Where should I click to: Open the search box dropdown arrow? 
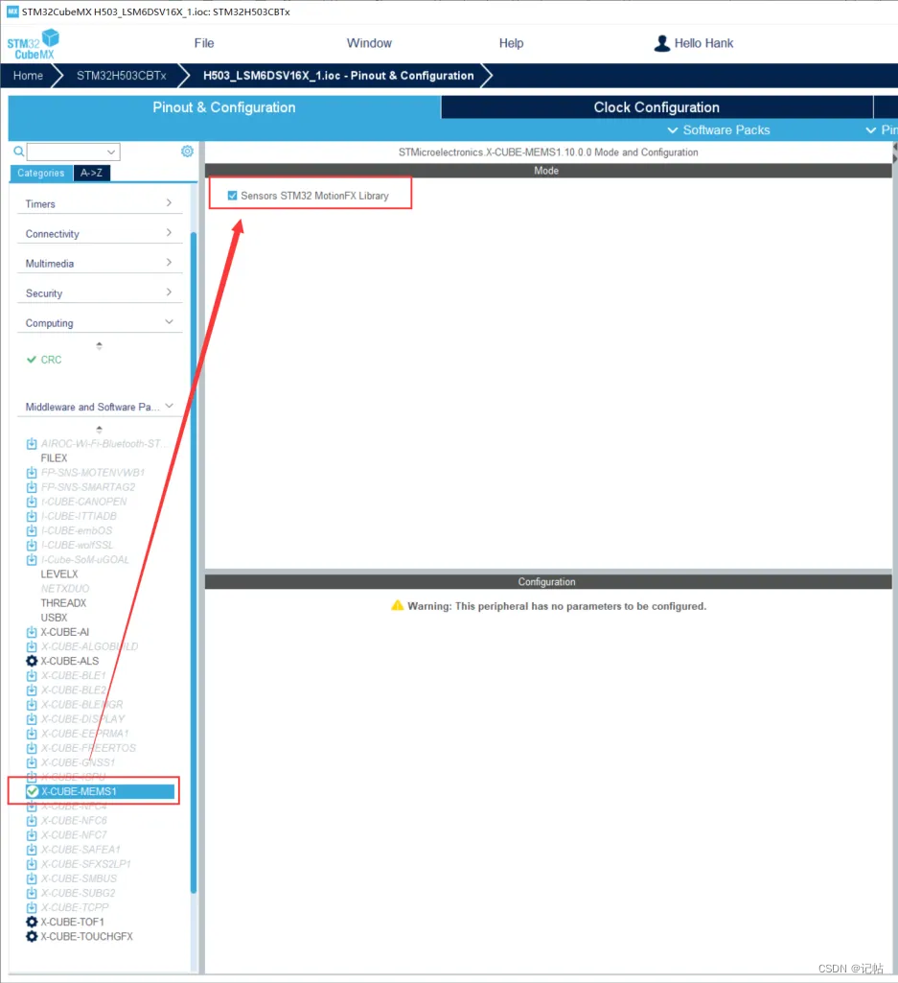pos(111,152)
